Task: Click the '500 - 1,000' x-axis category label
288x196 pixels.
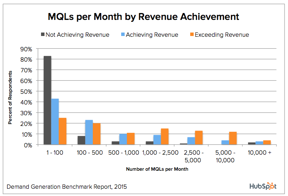Action: pos(123,153)
